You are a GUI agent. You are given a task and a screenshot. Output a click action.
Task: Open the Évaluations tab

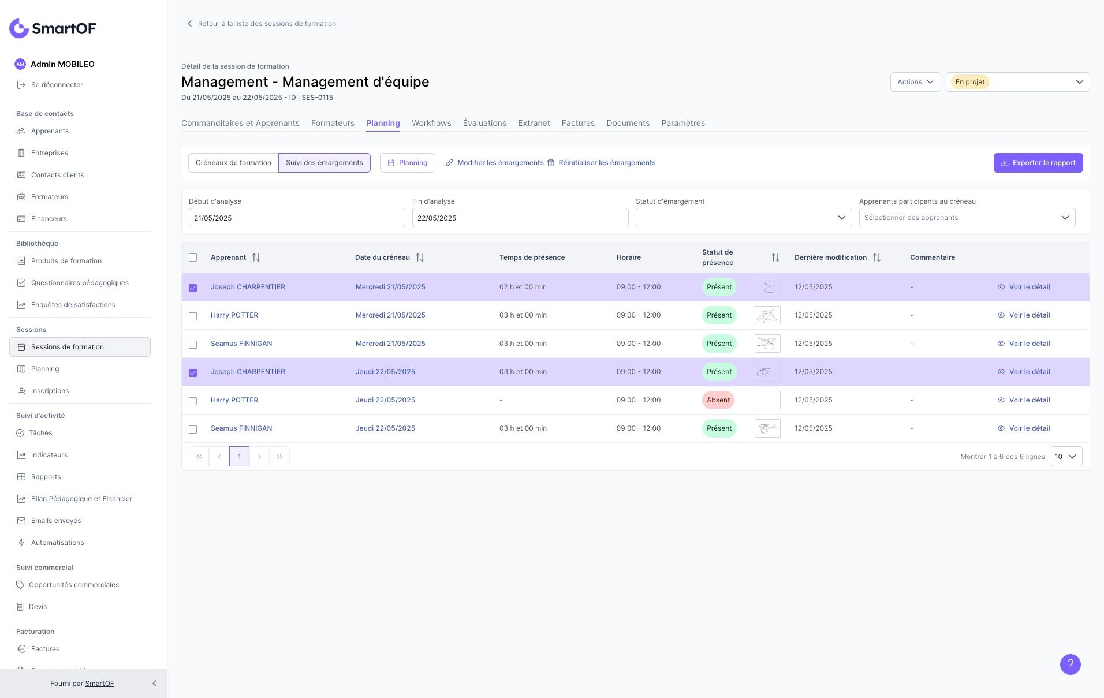pos(484,123)
